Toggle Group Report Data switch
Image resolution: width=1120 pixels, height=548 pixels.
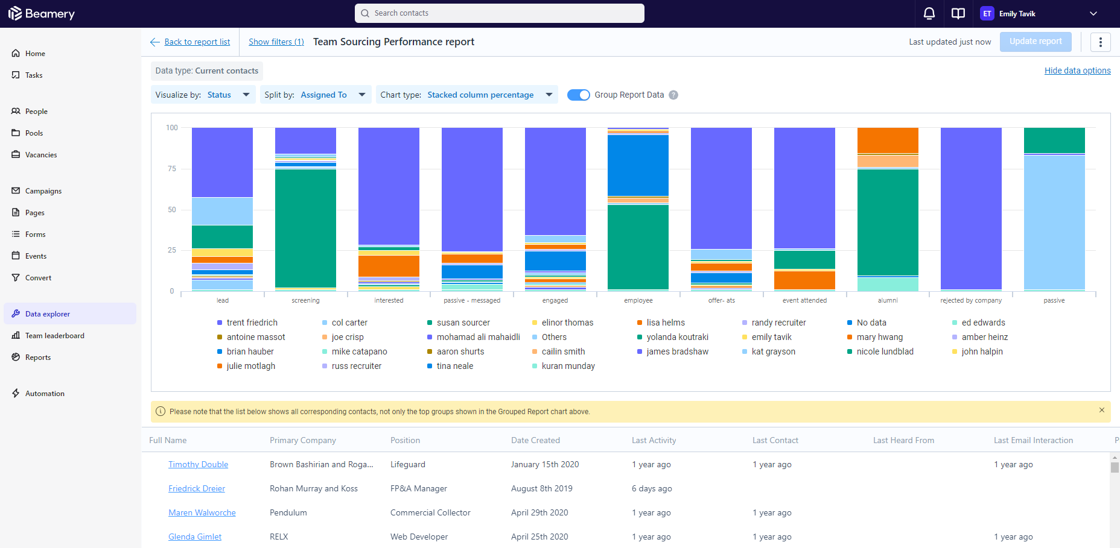[578, 95]
